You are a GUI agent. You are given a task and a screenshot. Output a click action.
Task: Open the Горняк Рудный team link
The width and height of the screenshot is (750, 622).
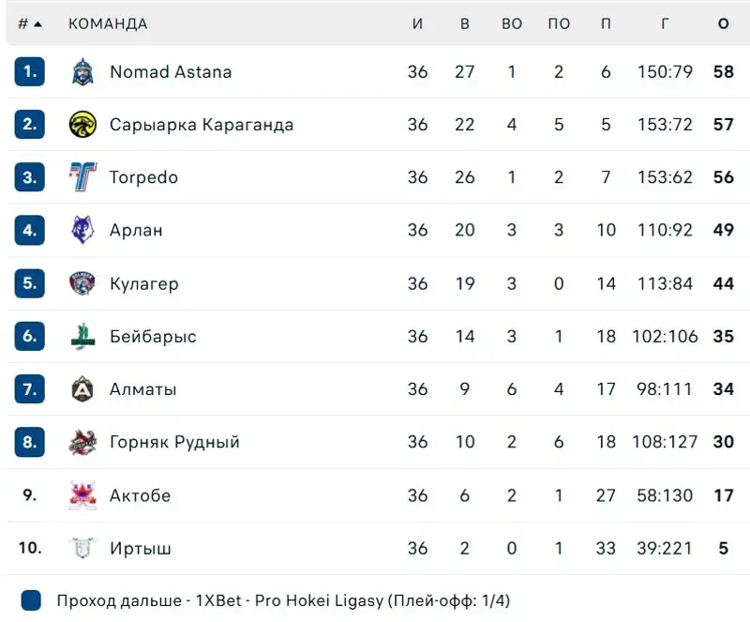pyautogui.click(x=174, y=443)
